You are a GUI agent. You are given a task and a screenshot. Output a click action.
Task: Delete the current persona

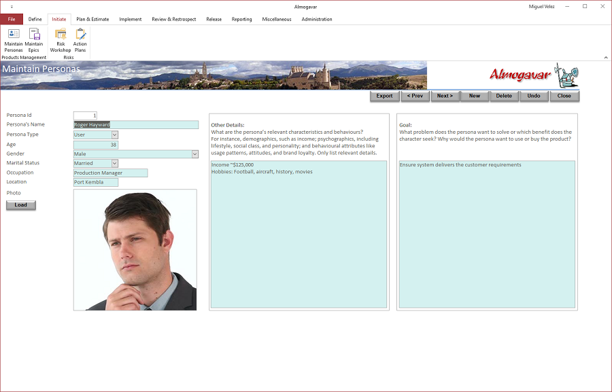(504, 96)
